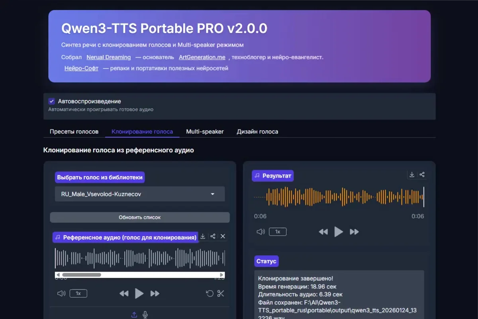The height and width of the screenshot is (319, 478).
Task: Go to the Дизайн голоса tab
Action: [257, 132]
